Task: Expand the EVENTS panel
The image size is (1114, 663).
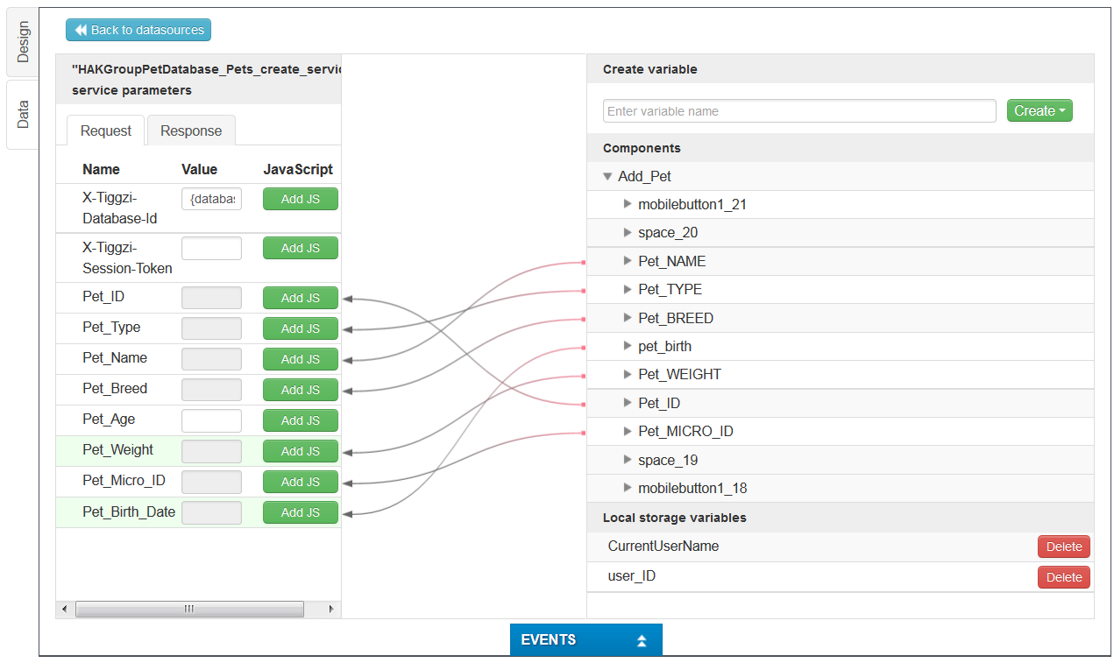Action: coord(585,640)
